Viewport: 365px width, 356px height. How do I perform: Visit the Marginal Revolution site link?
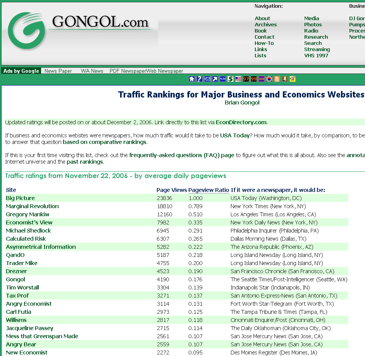tap(32, 206)
